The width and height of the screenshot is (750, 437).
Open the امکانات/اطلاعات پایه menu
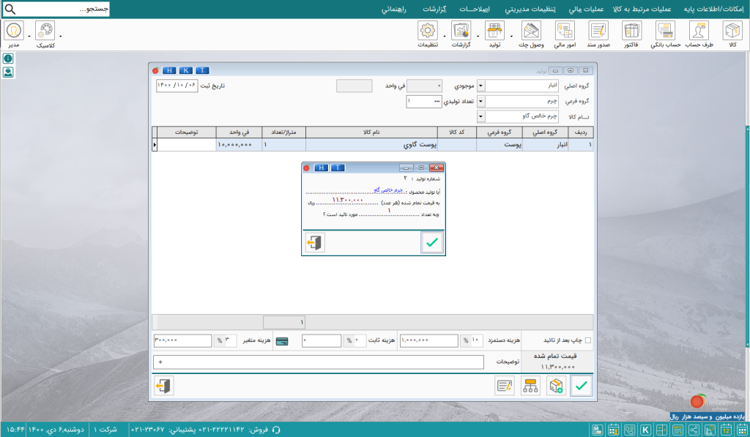(x=713, y=9)
